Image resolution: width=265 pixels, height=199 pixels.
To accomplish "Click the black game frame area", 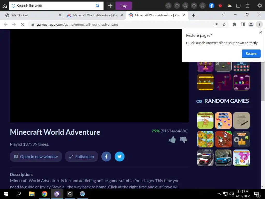I will click(99, 76).
